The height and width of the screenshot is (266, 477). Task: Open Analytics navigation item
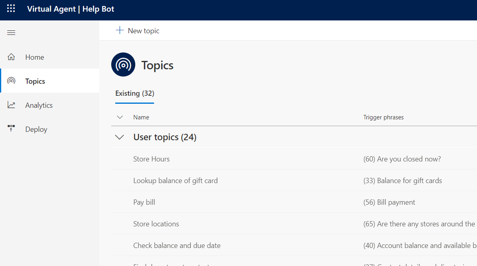50,105
